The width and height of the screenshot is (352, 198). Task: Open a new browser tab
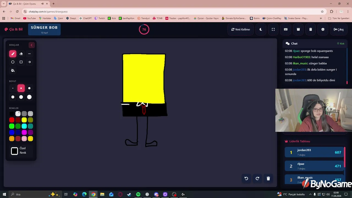53,4
